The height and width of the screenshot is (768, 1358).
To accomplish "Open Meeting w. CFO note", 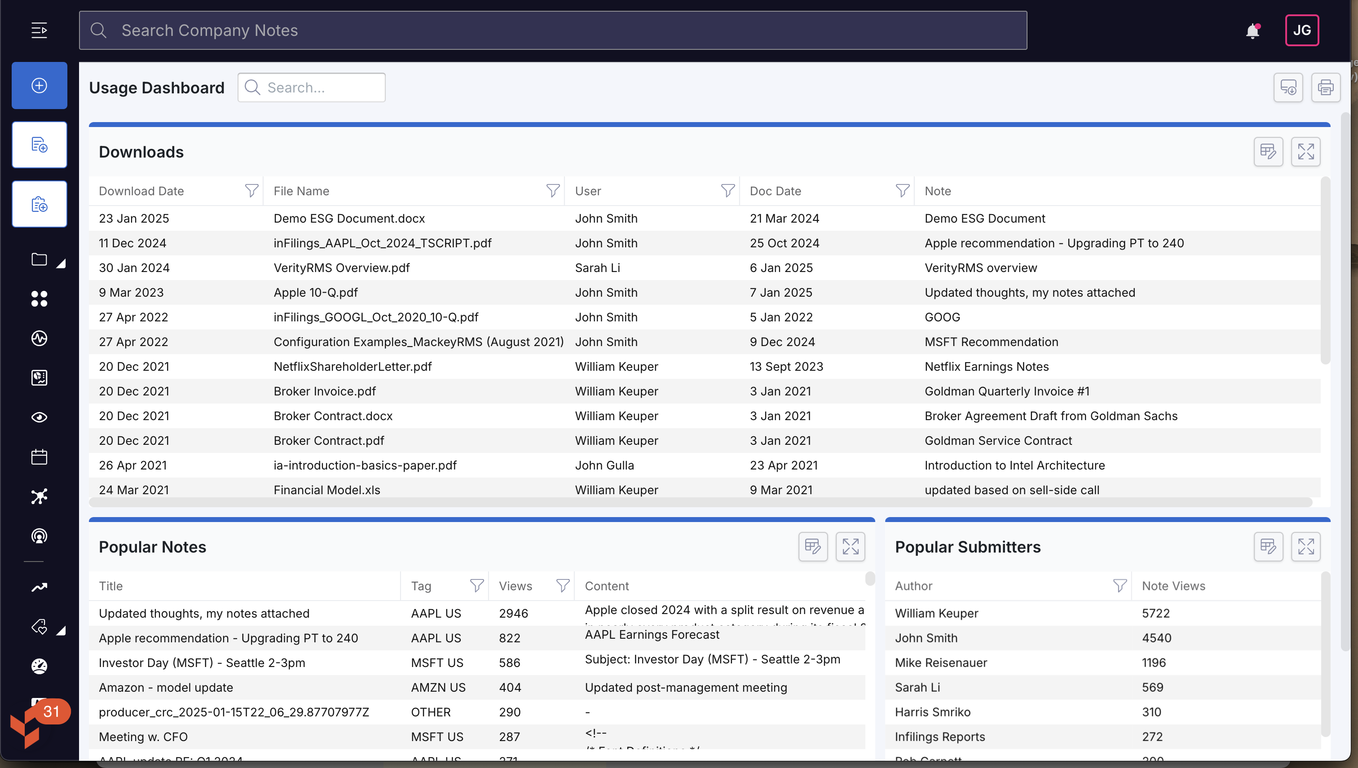I will click(x=143, y=737).
